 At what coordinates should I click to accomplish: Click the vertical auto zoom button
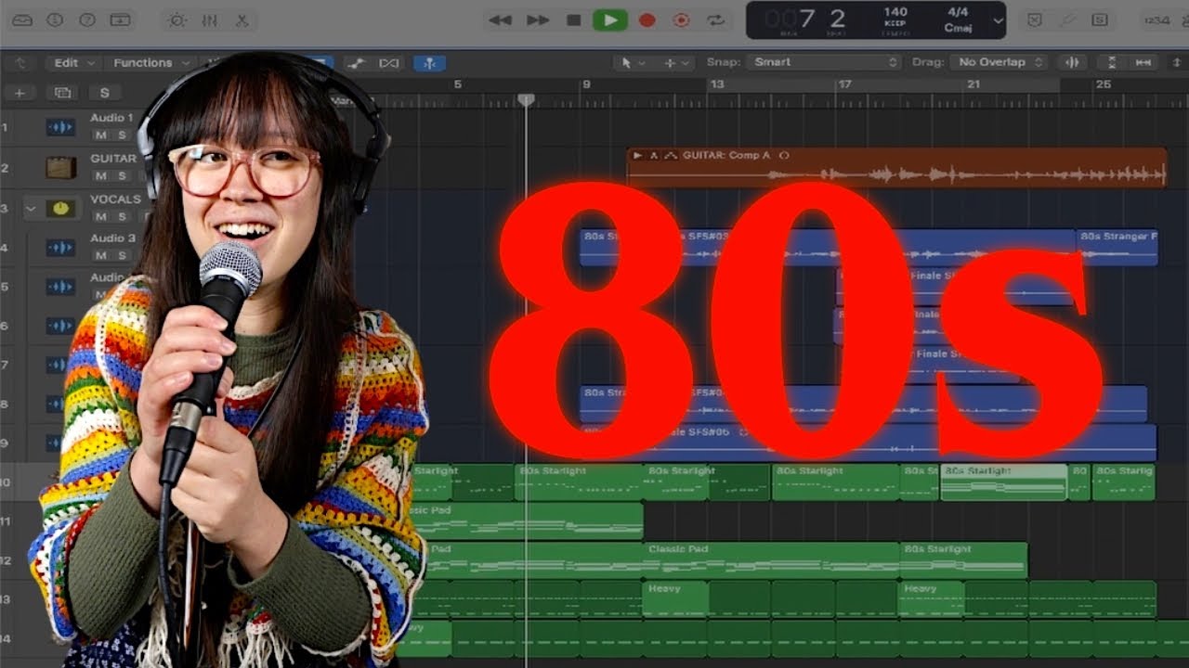pyautogui.click(x=1111, y=62)
